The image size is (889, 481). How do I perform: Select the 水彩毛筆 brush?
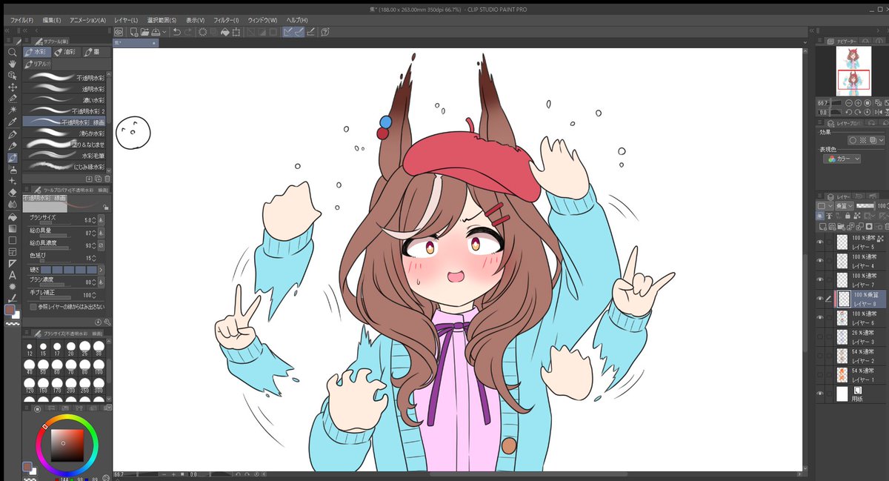click(64, 156)
